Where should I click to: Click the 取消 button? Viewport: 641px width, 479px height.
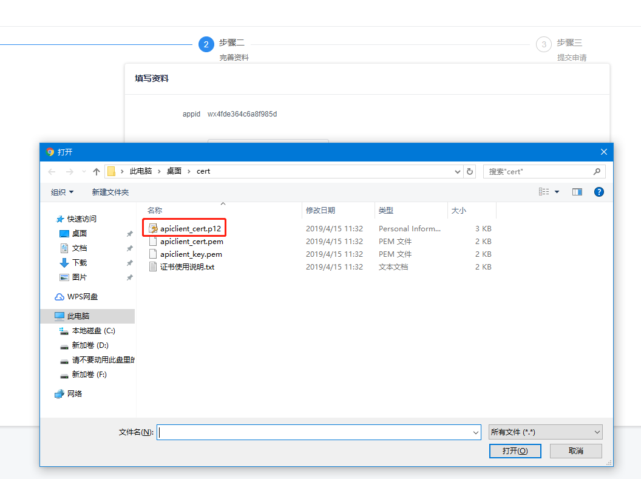click(575, 451)
